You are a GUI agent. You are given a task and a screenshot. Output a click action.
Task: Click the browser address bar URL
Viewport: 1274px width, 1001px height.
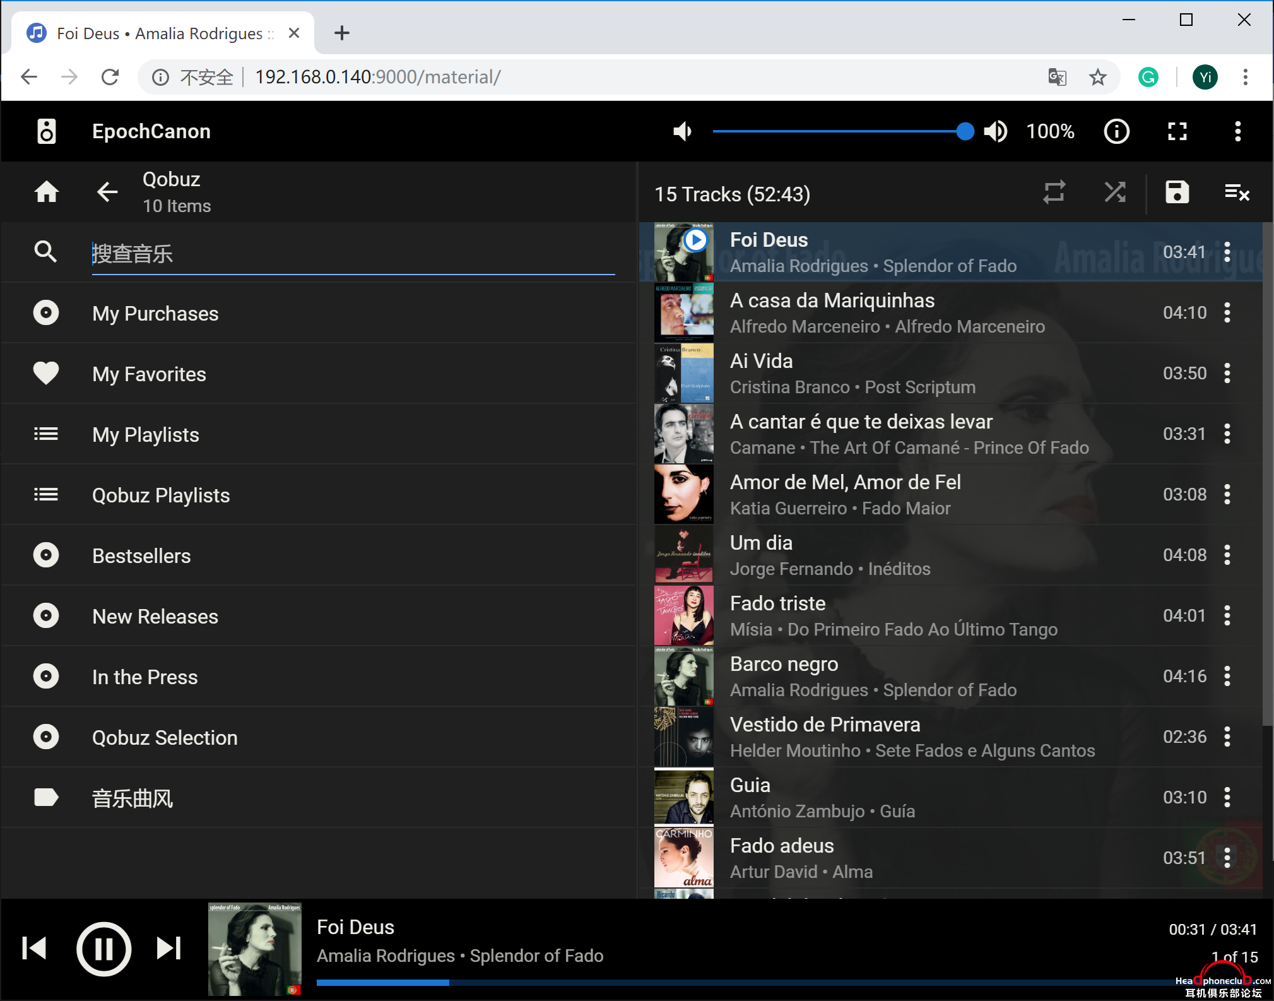(x=378, y=77)
